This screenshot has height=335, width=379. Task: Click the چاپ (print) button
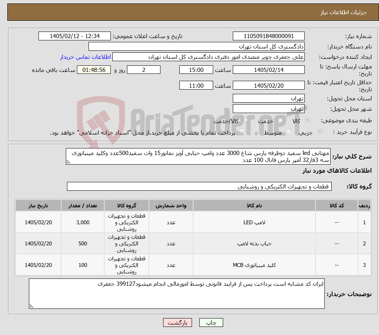pos(211,322)
